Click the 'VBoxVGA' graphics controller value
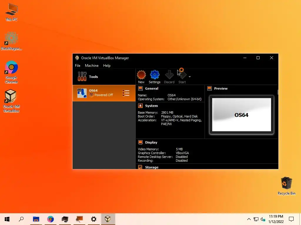This screenshot has height=225, width=301. coord(182,153)
